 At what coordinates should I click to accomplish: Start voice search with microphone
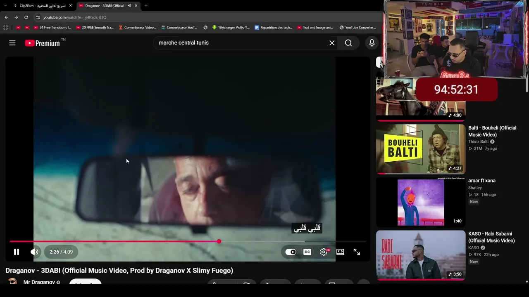[372, 43]
